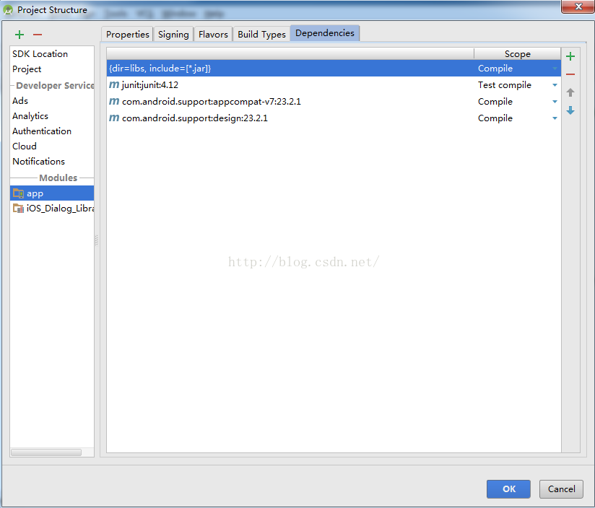Select the Dependencies tab

pos(325,33)
